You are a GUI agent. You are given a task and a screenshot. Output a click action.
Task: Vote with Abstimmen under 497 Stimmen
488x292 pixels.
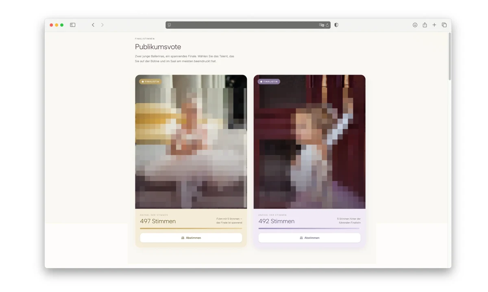click(191, 238)
